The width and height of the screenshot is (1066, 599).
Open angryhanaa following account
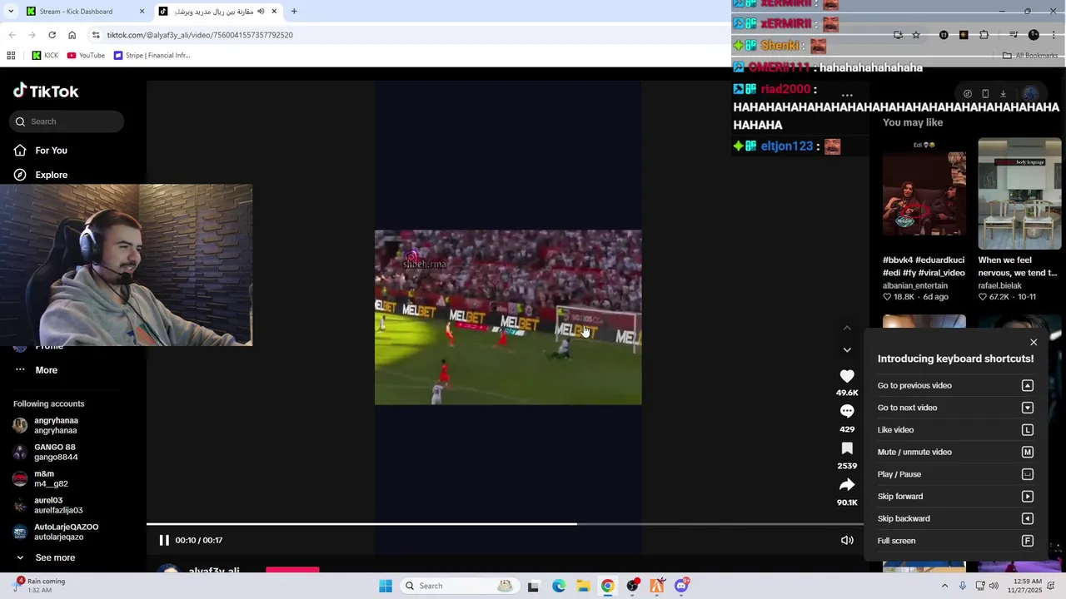56,425
